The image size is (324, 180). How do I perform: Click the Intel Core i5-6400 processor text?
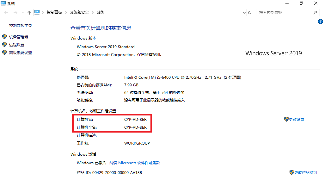tap(183, 78)
